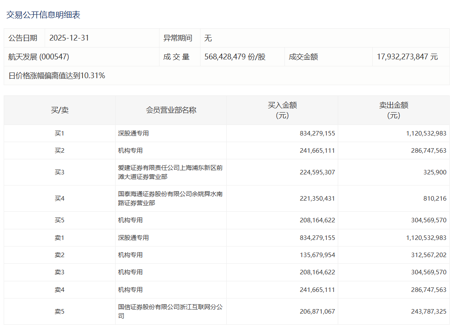Click the 卖出金额 (元) column header
The width and height of the screenshot is (455, 330).
click(x=394, y=110)
